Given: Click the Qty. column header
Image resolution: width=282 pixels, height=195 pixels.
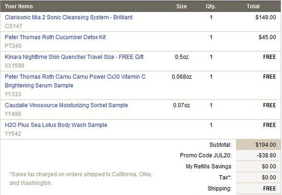Looking at the screenshot, I should click(211, 6).
